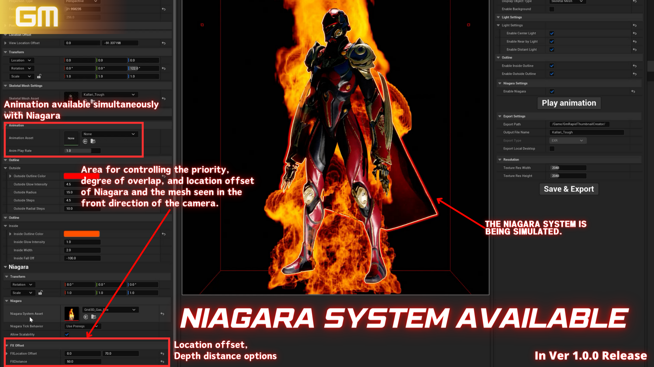Viewport: 654px width, 367px height.
Task: Disable Enable Inside Outline checkbox
Action: pos(552,66)
